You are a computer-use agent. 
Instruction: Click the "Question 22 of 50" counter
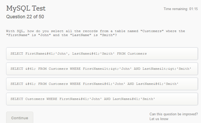pyautogui.click(x=25, y=17)
